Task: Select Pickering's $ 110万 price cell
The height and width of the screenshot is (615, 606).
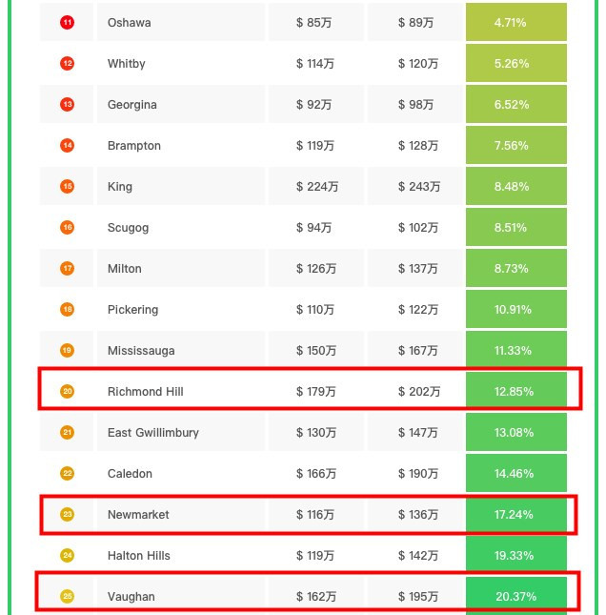Action: [x=315, y=309]
